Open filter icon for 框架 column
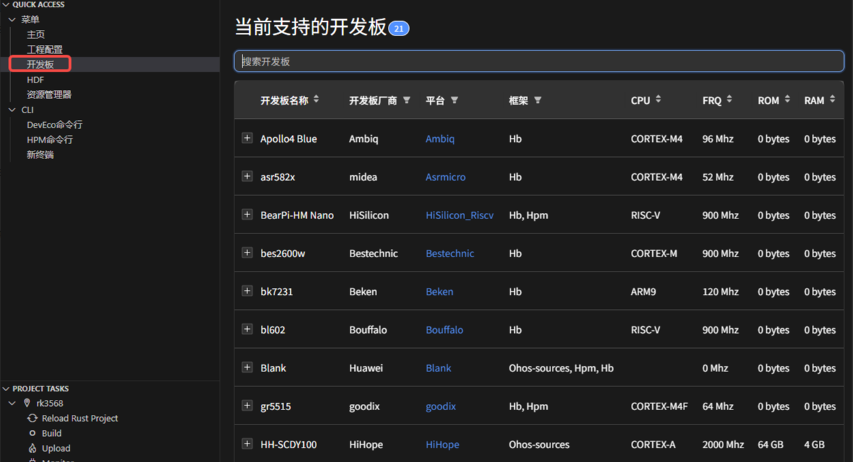The width and height of the screenshot is (853, 462). (537, 100)
